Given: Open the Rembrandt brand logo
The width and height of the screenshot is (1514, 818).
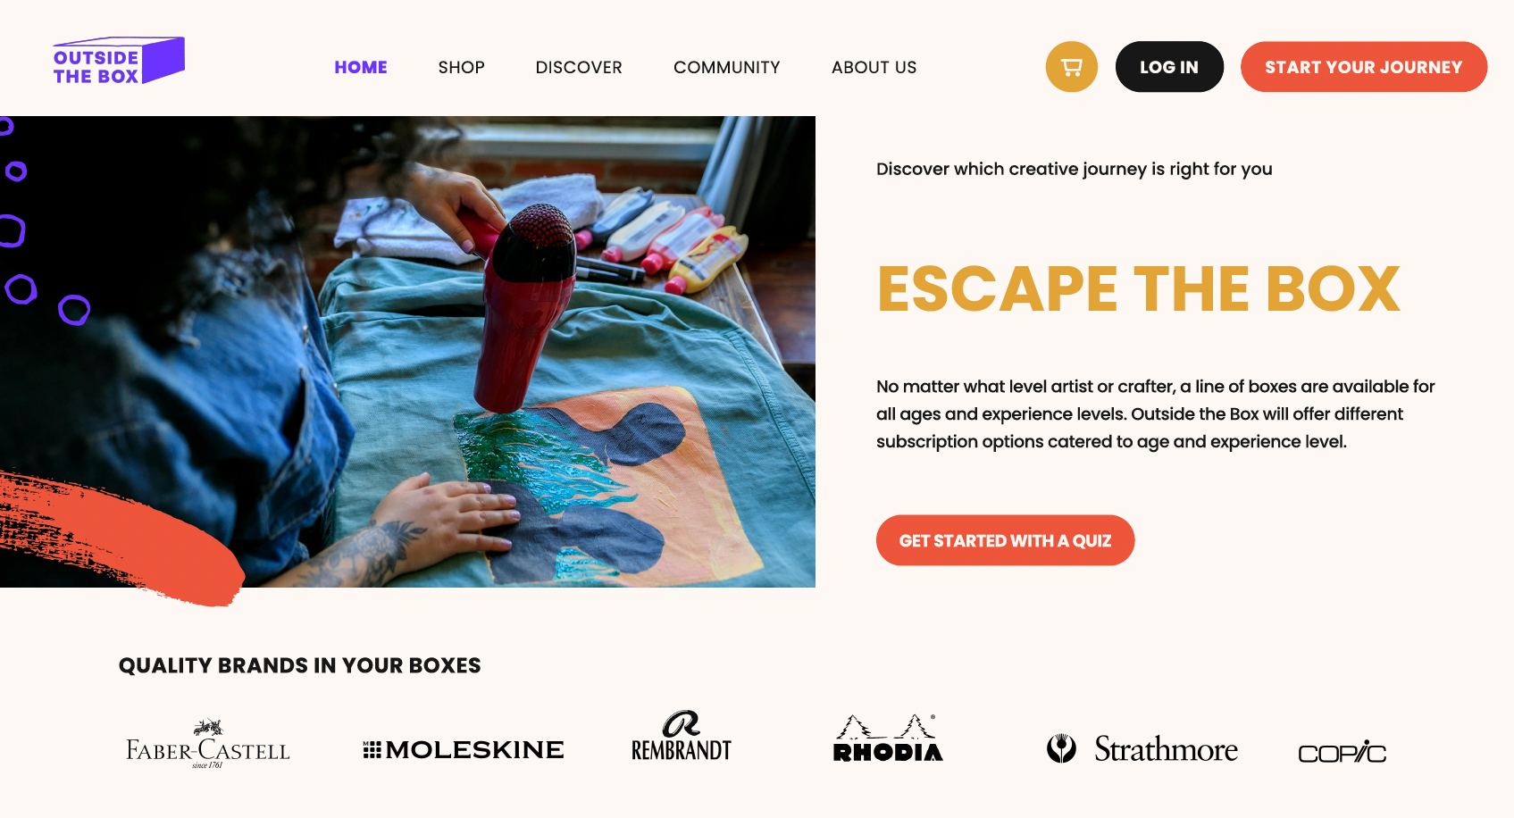Looking at the screenshot, I should click(682, 737).
